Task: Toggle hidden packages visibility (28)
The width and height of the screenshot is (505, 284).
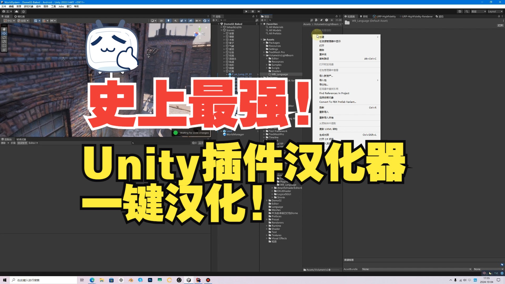Action: point(339,20)
